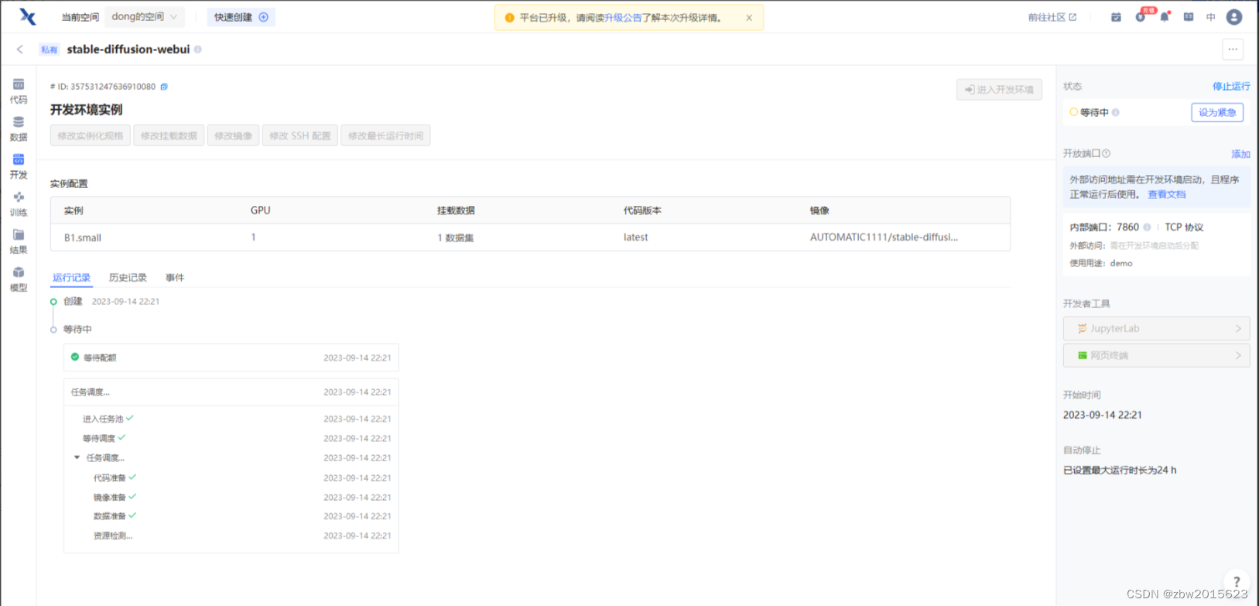The width and height of the screenshot is (1259, 606).
Task: Click 修改最长运行时间 button
Action: 385,135
